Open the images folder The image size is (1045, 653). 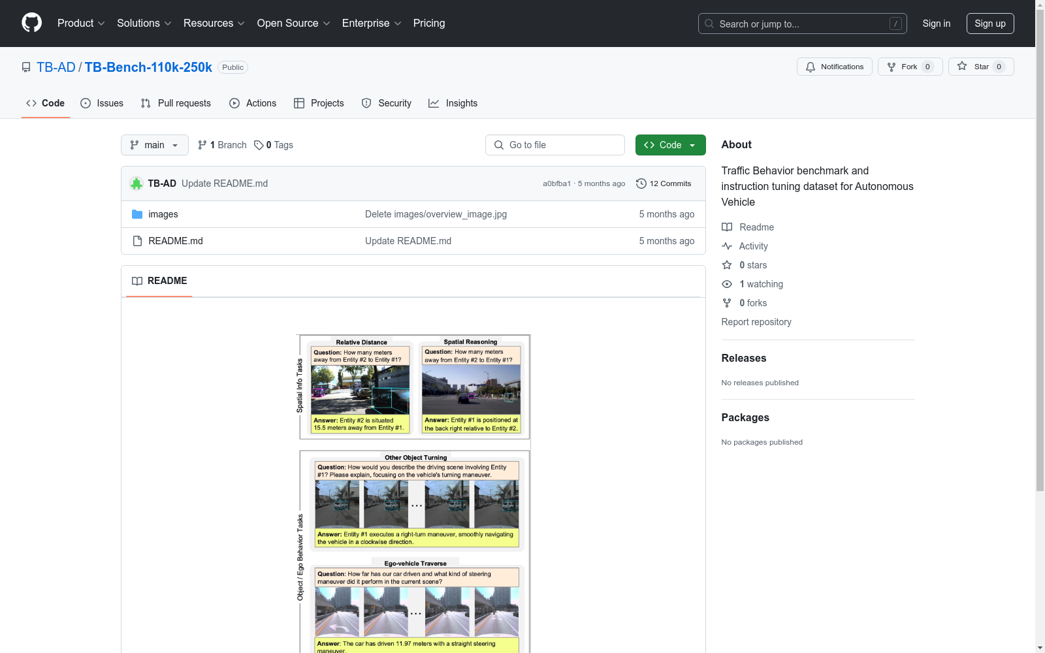point(163,214)
